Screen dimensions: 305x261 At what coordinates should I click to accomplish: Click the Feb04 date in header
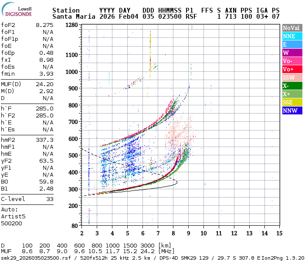pos(129,17)
